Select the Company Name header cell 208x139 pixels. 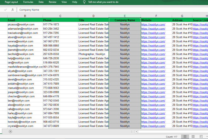(x=125, y=20)
